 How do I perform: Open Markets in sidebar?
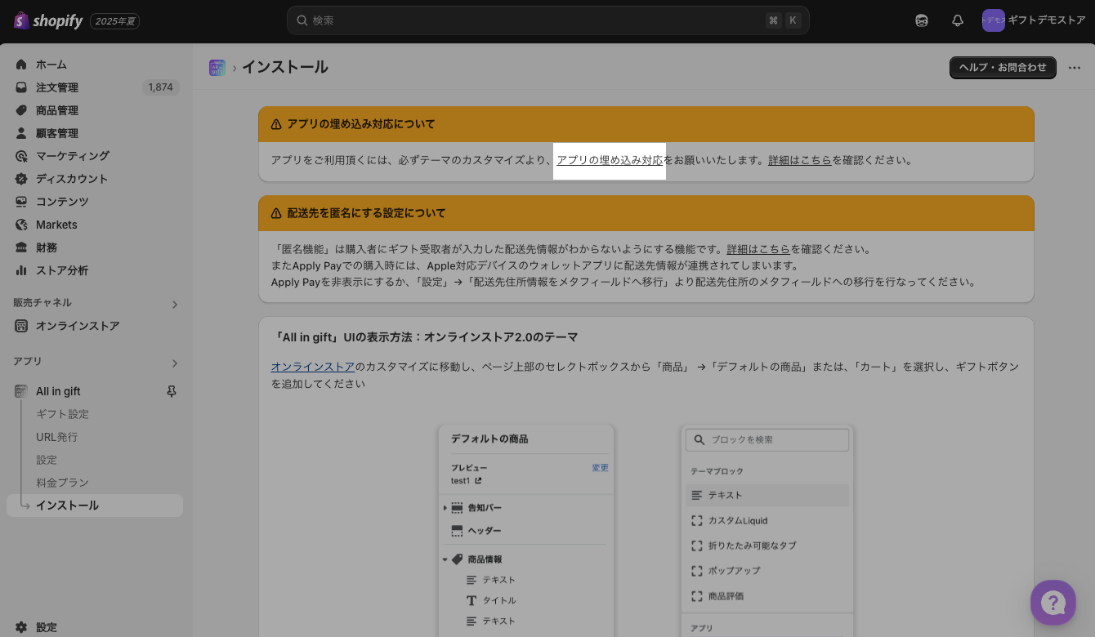click(56, 225)
